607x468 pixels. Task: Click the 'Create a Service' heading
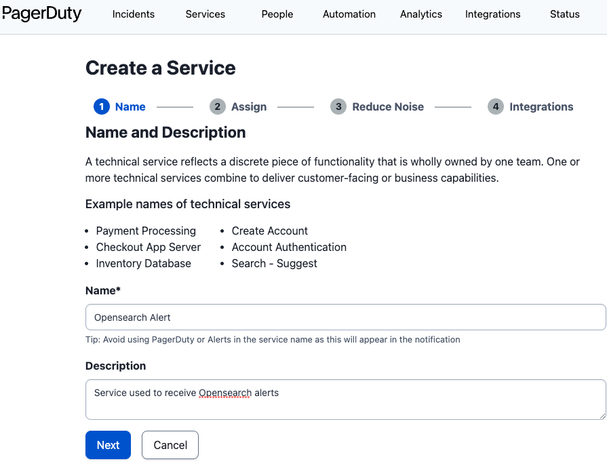click(161, 68)
